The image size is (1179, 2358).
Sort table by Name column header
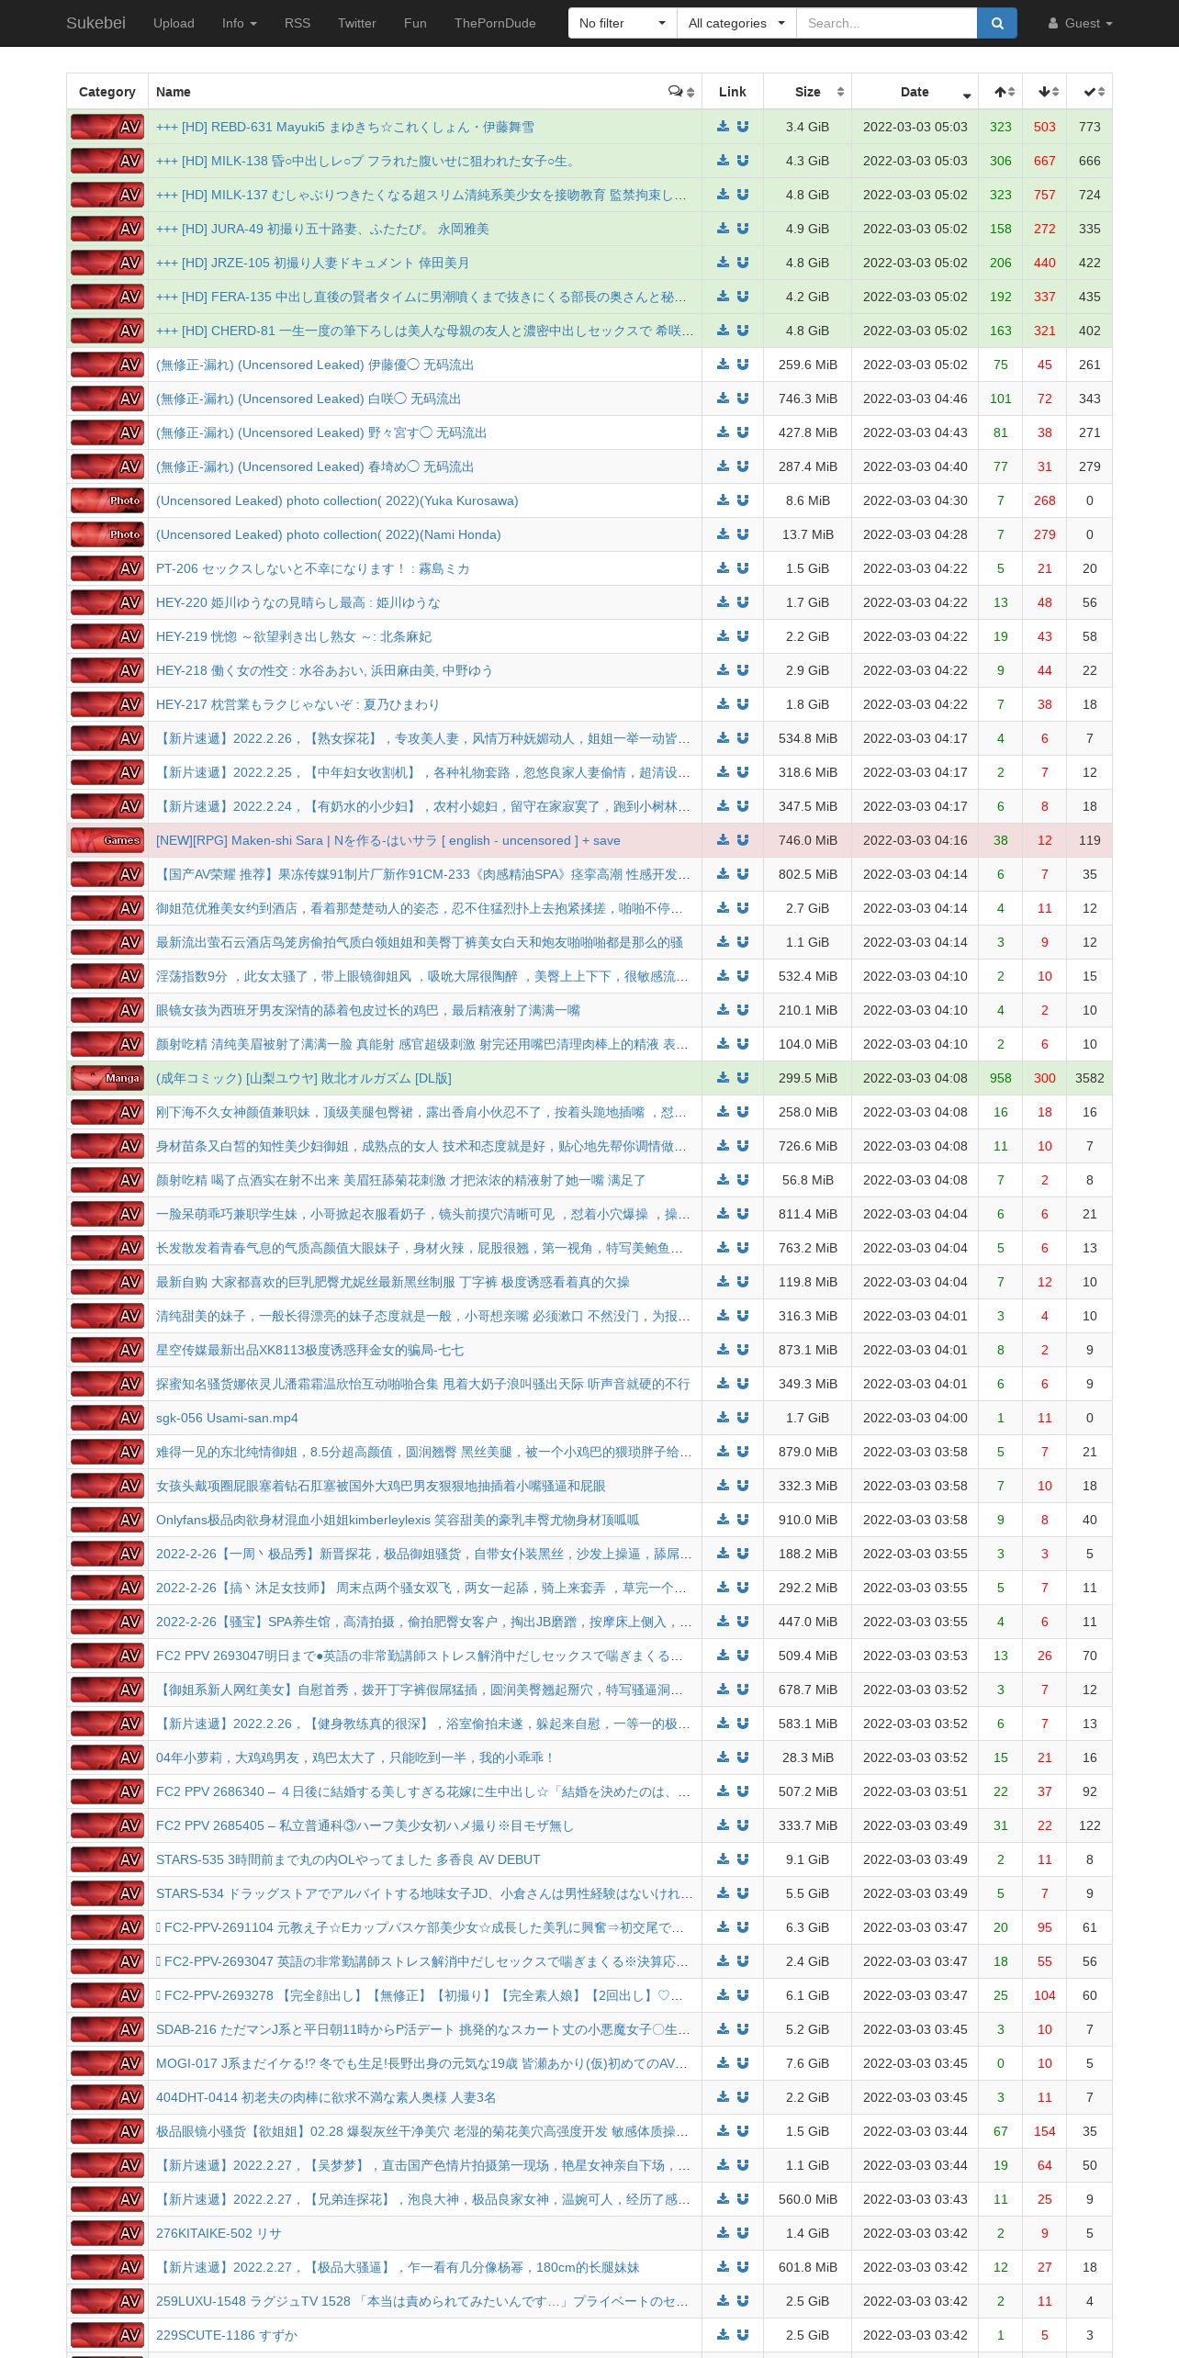(425, 92)
